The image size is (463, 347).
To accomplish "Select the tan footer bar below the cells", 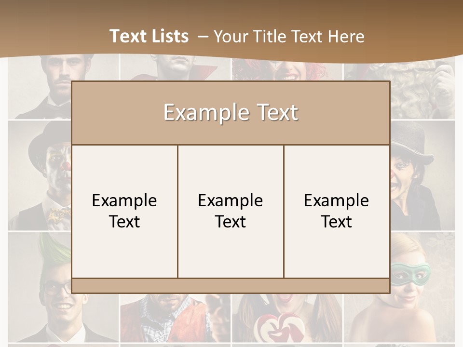I will 231,286.
